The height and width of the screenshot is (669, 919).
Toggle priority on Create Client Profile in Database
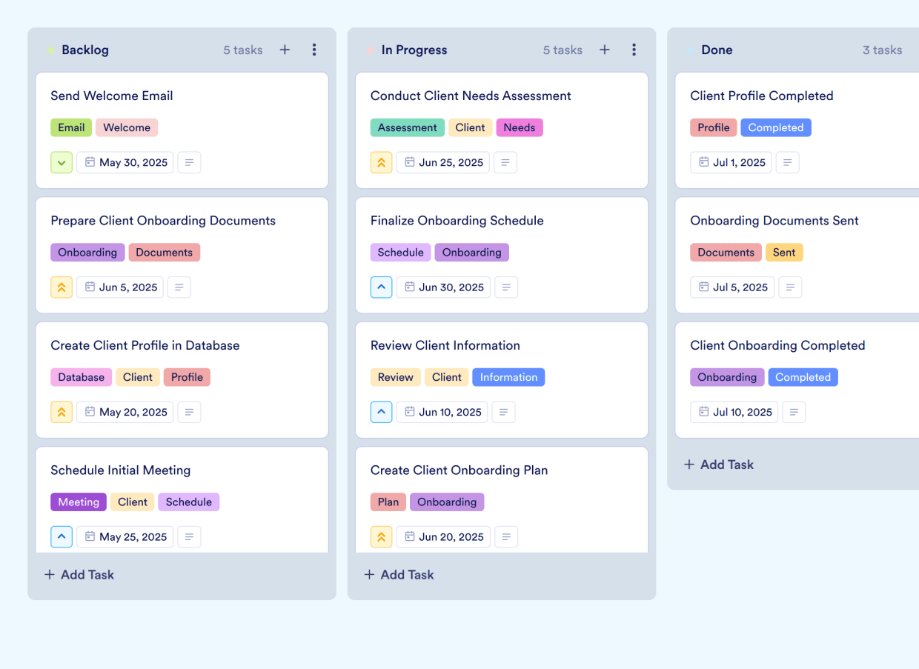pos(62,412)
